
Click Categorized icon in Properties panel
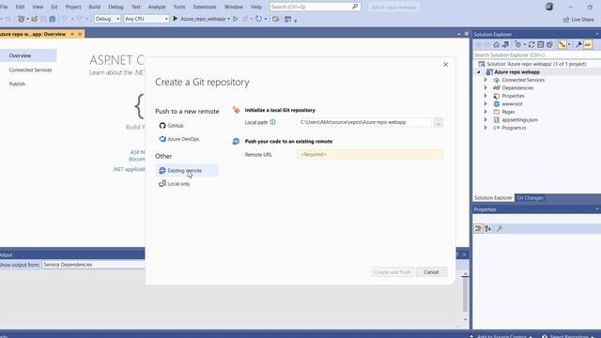point(478,229)
